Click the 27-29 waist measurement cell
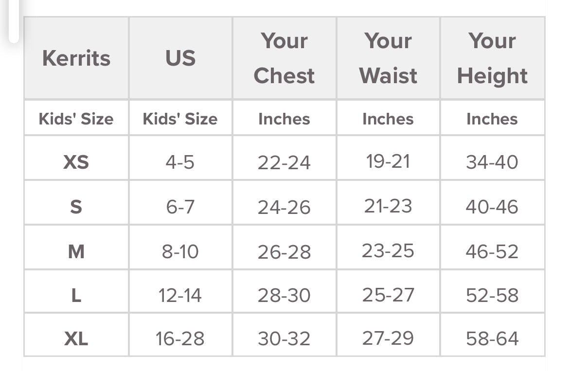The image size is (569, 371). click(x=388, y=338)
